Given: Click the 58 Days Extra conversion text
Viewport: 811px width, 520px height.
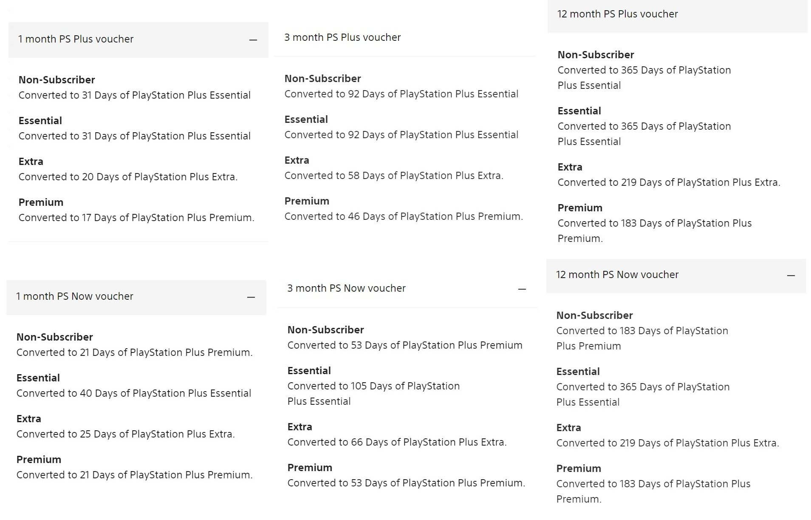Looking at the screenshot, I should tap(394, 176).
